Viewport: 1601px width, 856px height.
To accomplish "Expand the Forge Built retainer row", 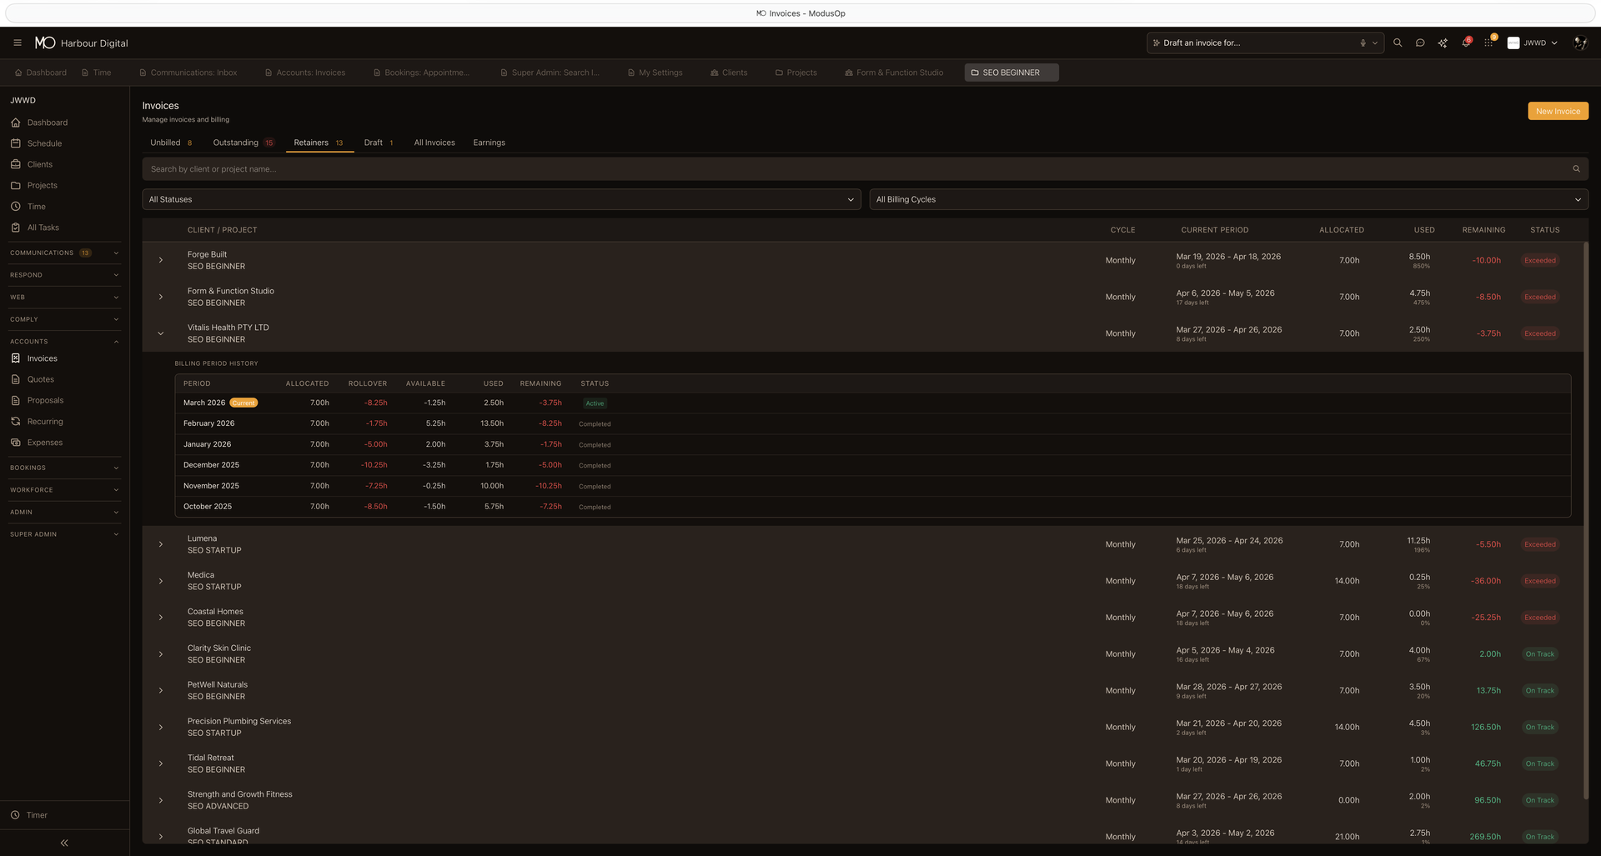I will tap(160, 260).
